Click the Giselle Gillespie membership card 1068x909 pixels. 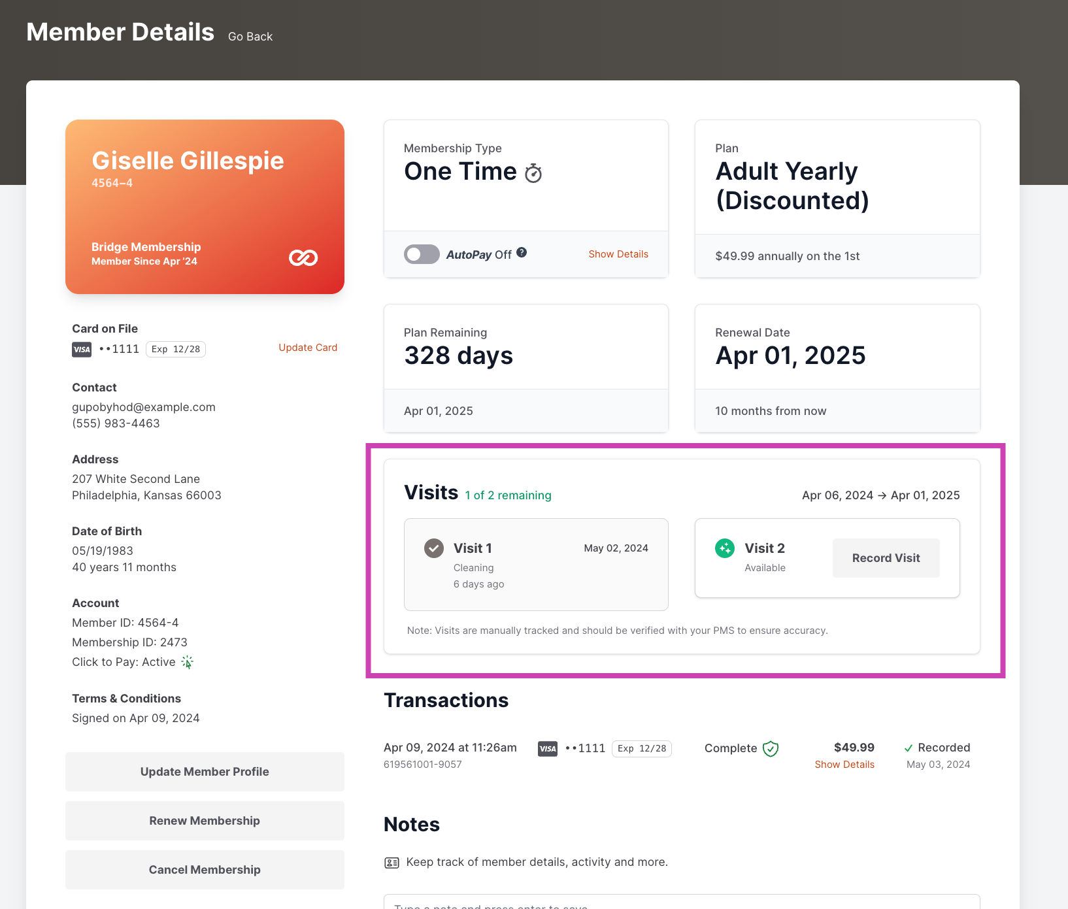pos(205,207)
